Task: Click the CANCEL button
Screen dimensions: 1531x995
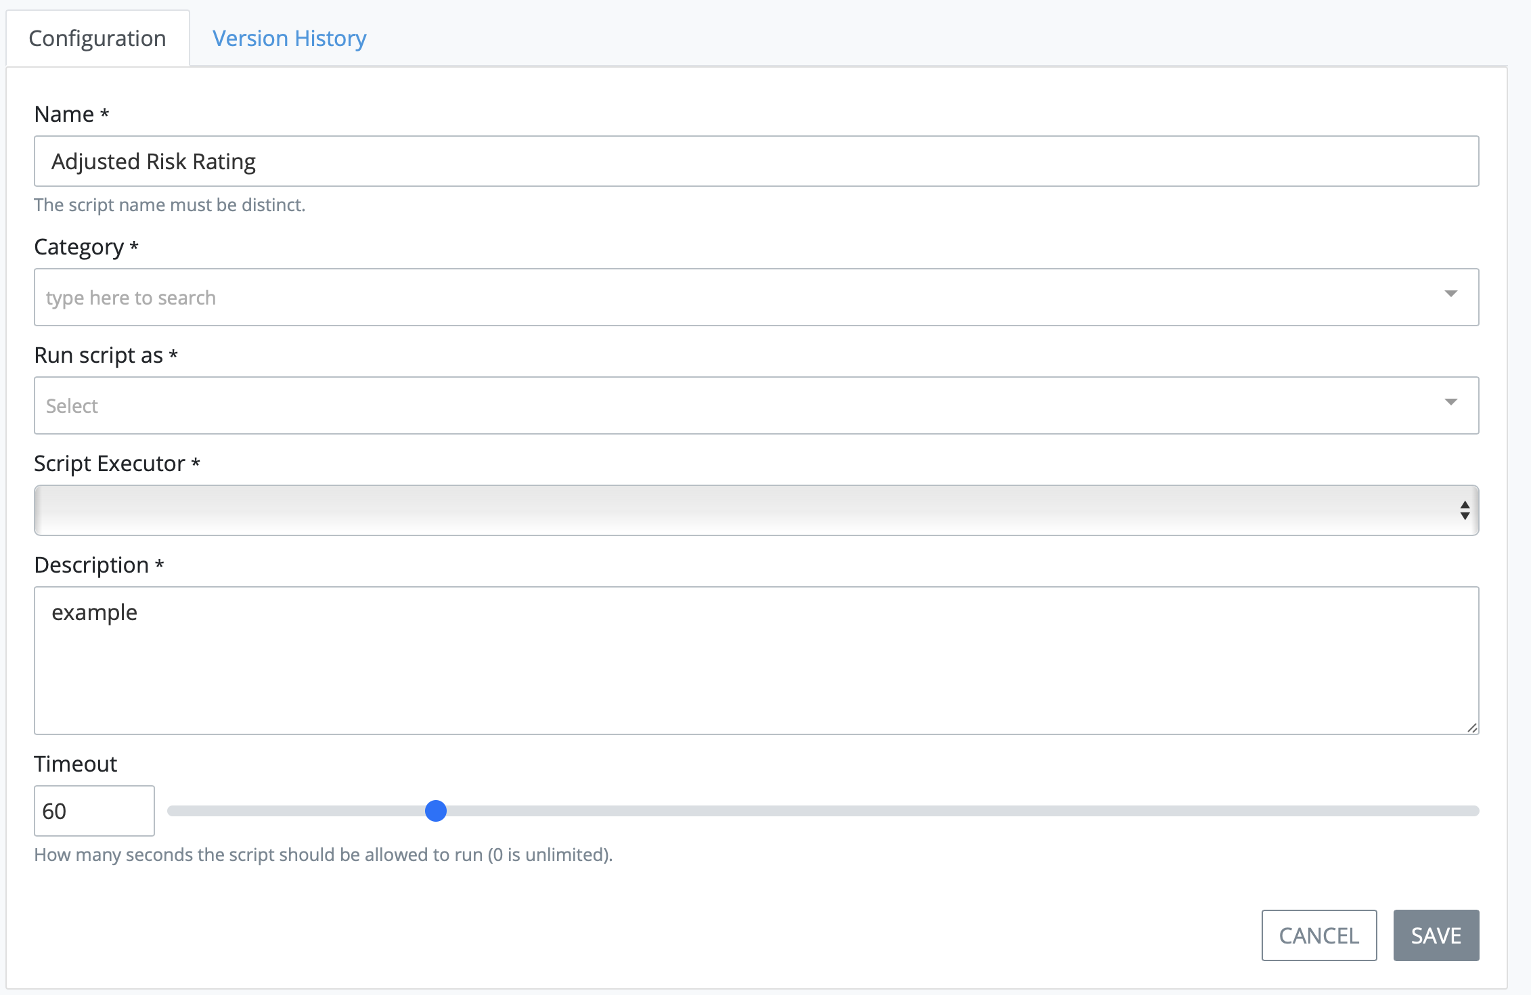Action: [x=1318, y=935]
